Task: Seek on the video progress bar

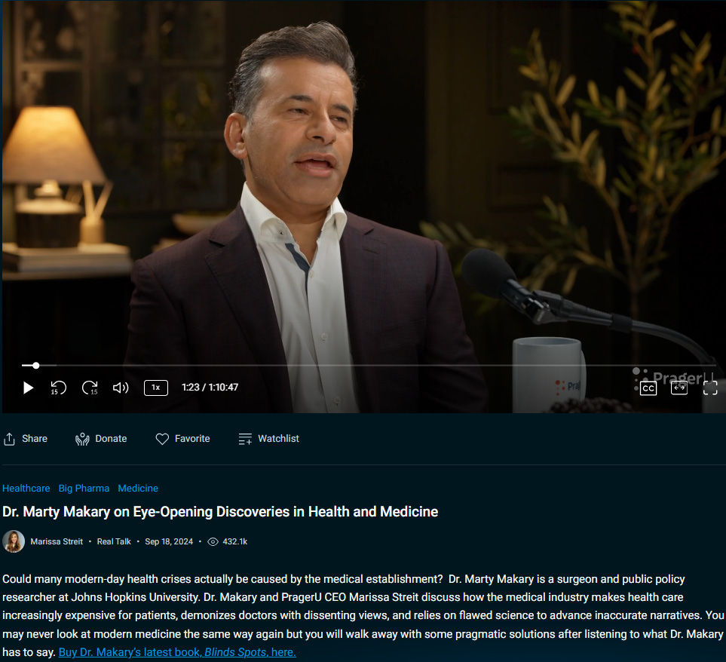Action: pos(369,366)
